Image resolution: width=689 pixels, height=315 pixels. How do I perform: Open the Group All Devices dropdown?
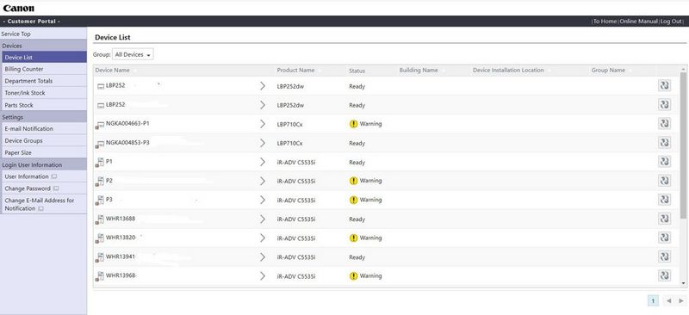[x=133, y=54]
